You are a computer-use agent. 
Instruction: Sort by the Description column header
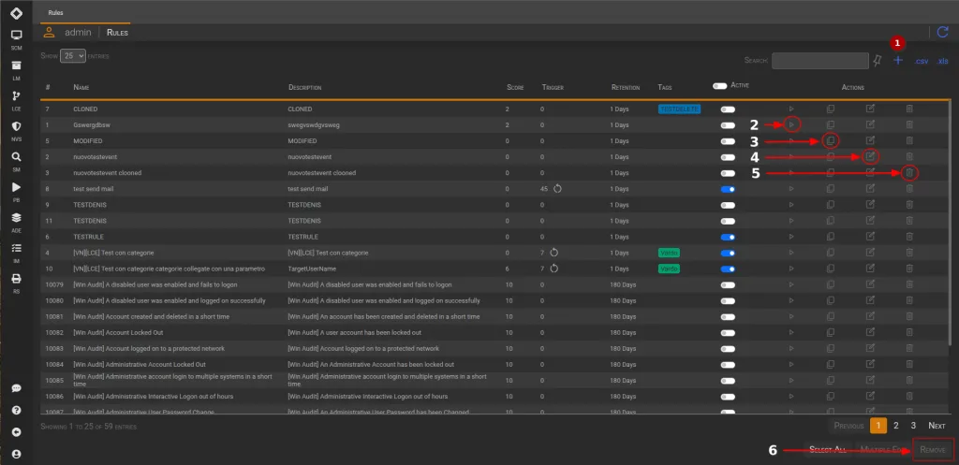(304, 88)
